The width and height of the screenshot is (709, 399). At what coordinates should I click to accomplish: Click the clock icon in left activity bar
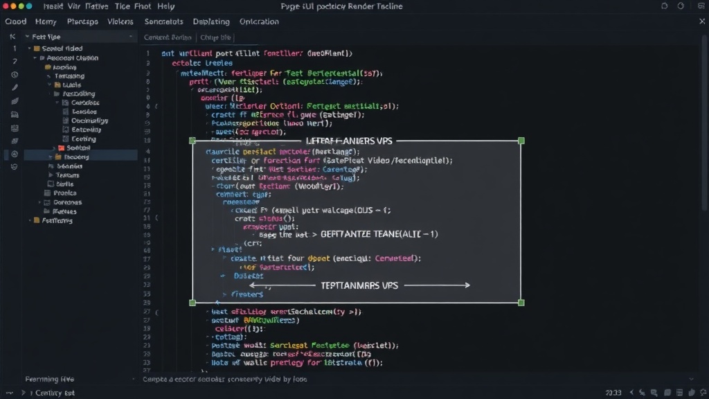click(15, 75)
